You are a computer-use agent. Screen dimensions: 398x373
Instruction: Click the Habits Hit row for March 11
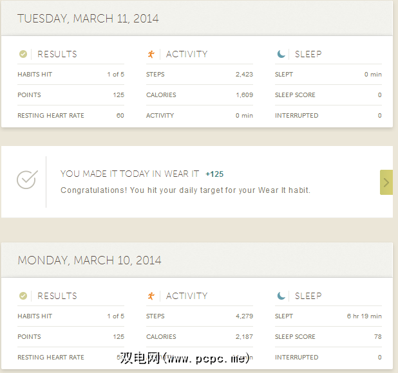click(x=71, y=75)
